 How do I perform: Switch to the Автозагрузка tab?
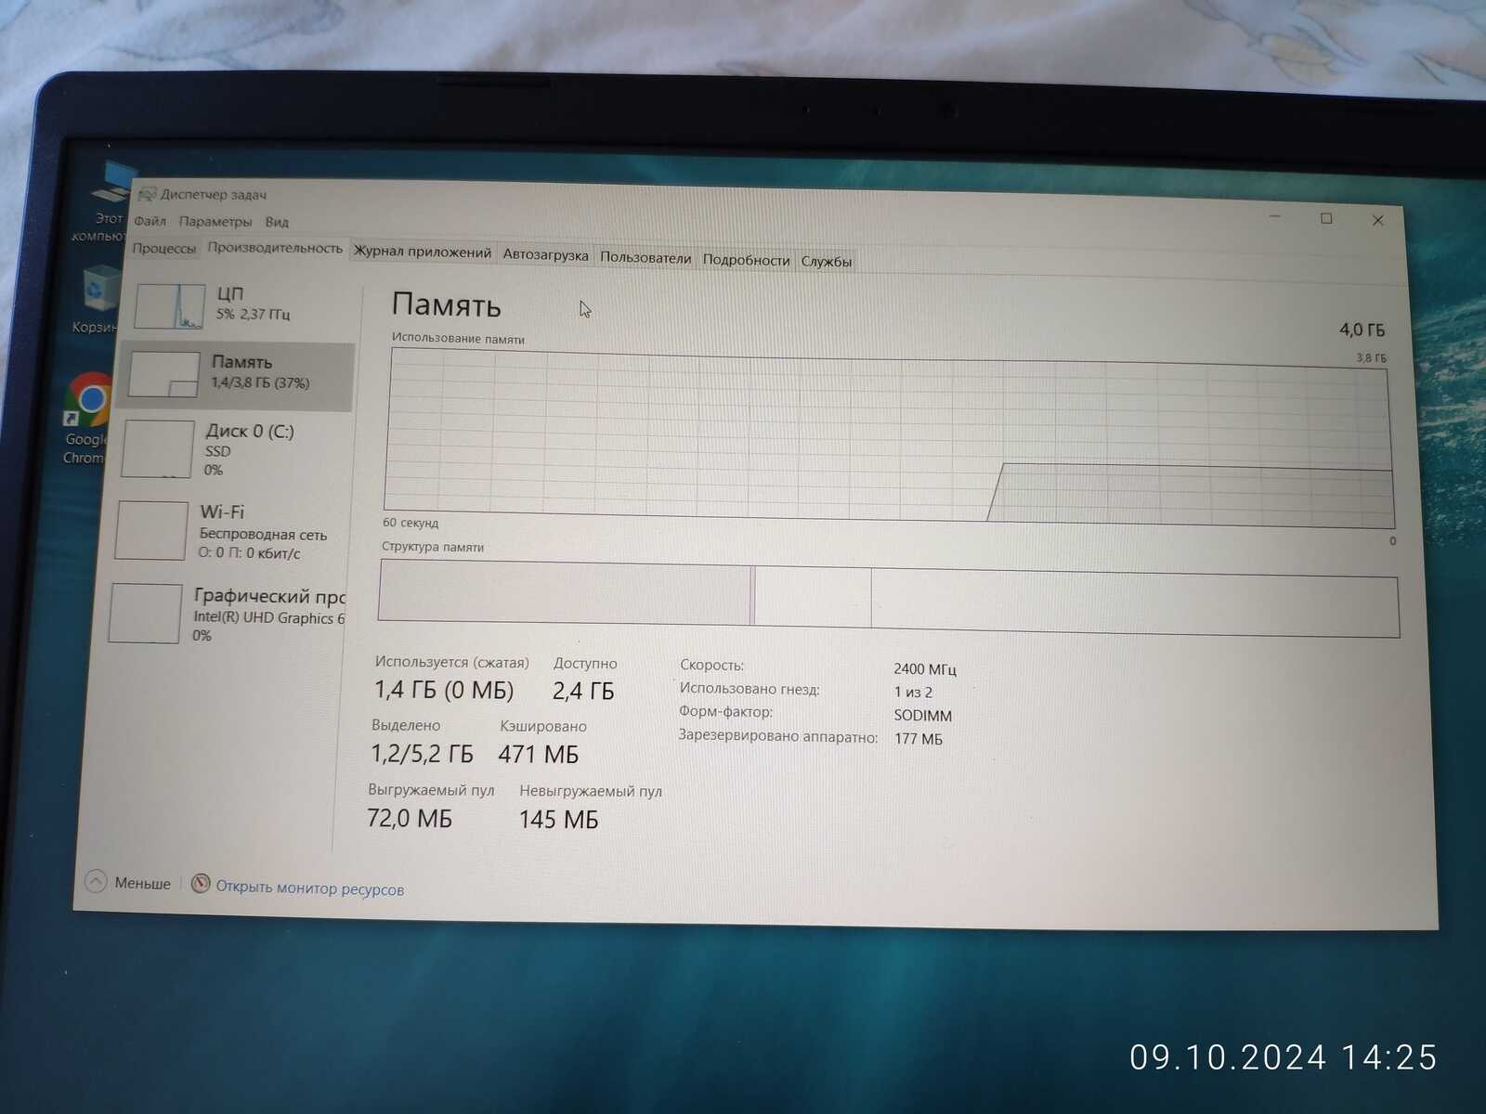545,255
